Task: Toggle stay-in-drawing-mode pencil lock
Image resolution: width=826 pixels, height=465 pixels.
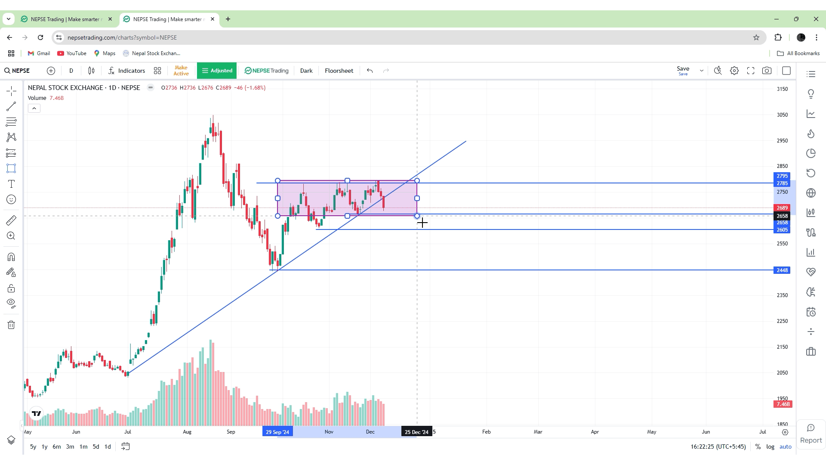Action: [x=11, y=273]
